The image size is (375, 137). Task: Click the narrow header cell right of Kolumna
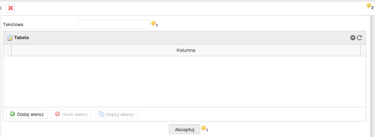pyautogui.click(x=363, y=50)
